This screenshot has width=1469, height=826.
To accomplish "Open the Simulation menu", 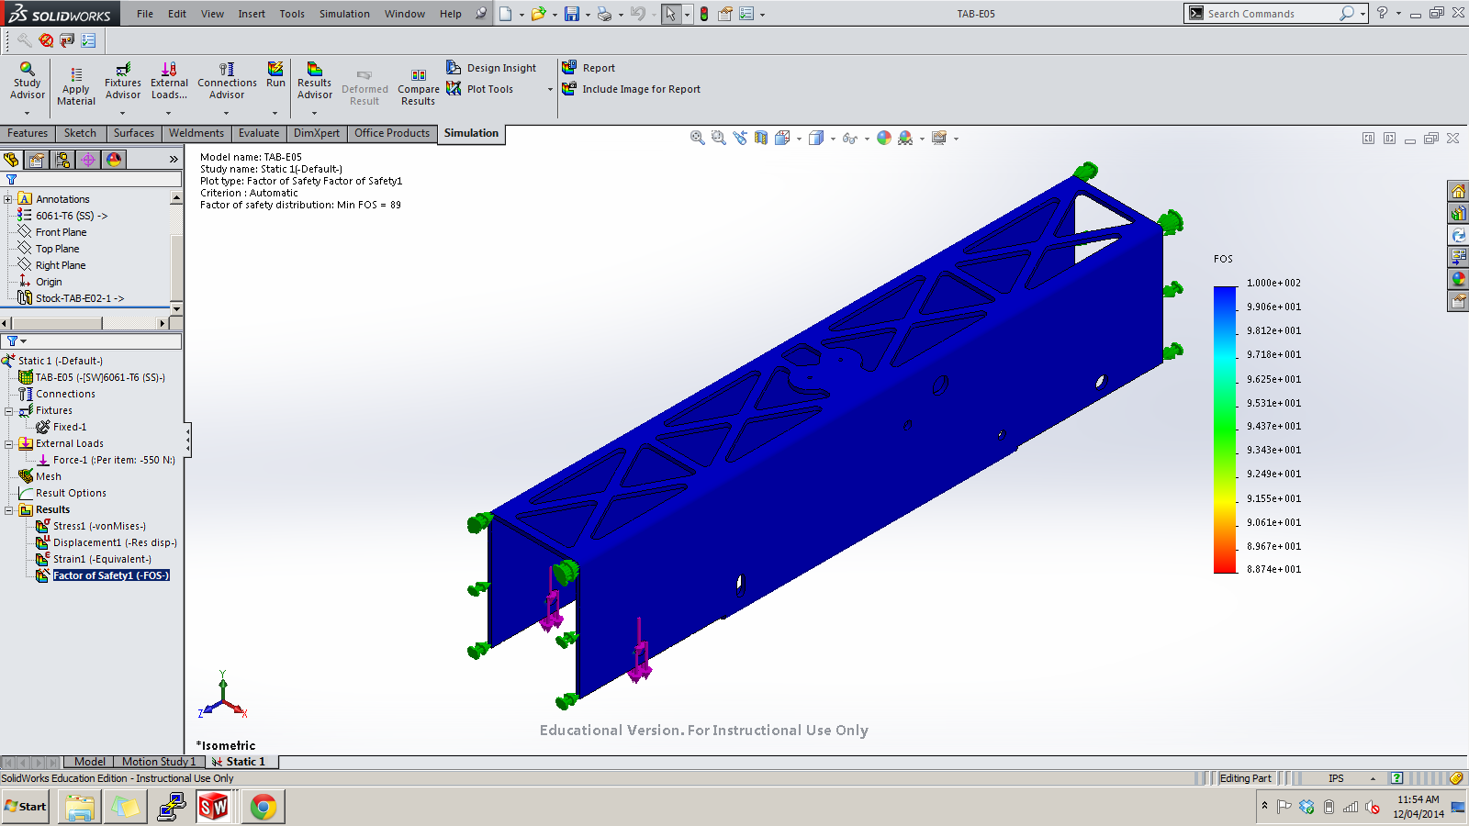I will 343,13.
